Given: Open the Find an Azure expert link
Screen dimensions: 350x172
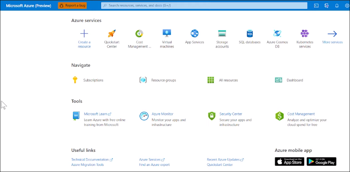Looking at the screenshot, I should click(x=154, y=165).
